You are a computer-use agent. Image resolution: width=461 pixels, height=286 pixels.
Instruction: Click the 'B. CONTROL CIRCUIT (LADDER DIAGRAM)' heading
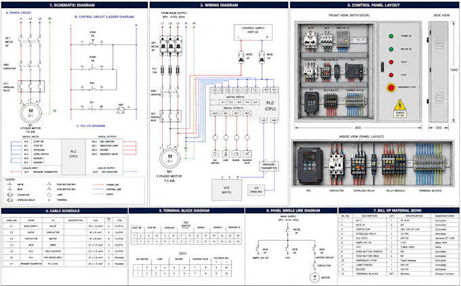click(104, 17)
